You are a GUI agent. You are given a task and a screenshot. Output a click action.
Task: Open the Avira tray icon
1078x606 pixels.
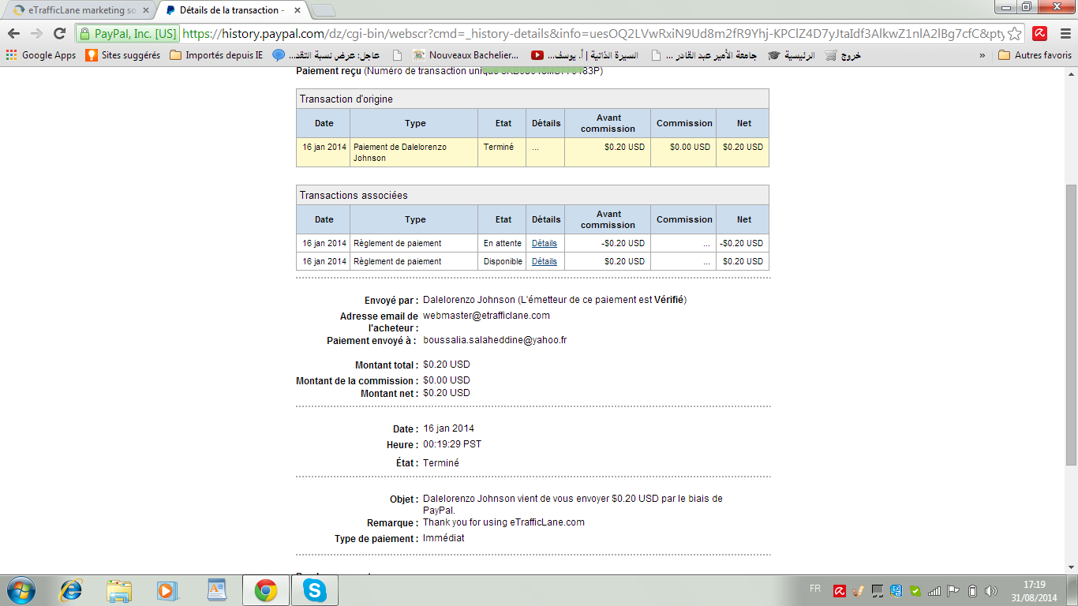coord(840,590)
